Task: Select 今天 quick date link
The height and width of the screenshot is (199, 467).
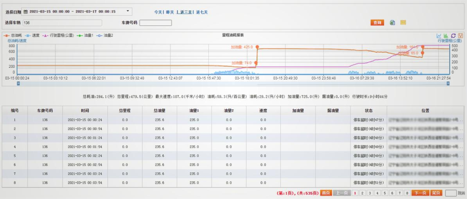Action: tap(158, 12)
